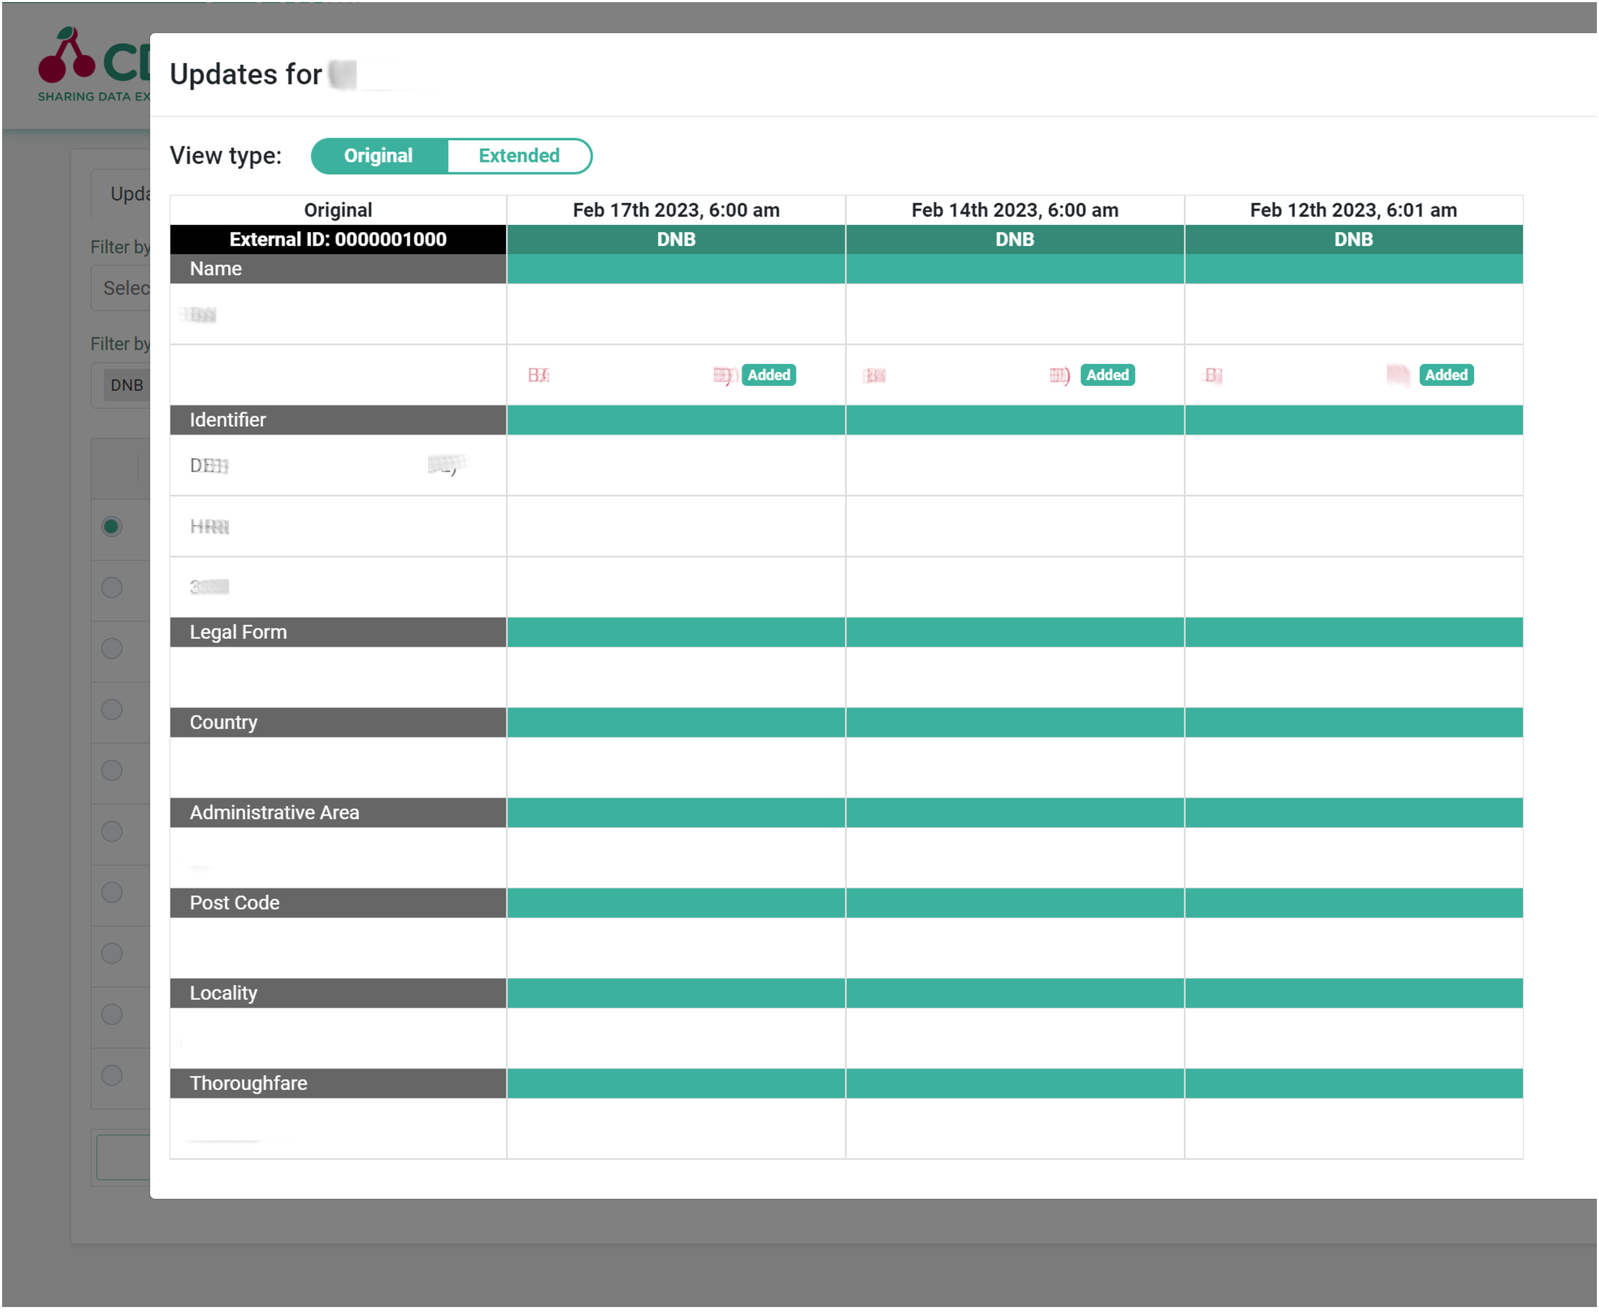1599x1314 pixels.
Task: Open the Select filter dropdown in background
Action: [x=121, y=288]
